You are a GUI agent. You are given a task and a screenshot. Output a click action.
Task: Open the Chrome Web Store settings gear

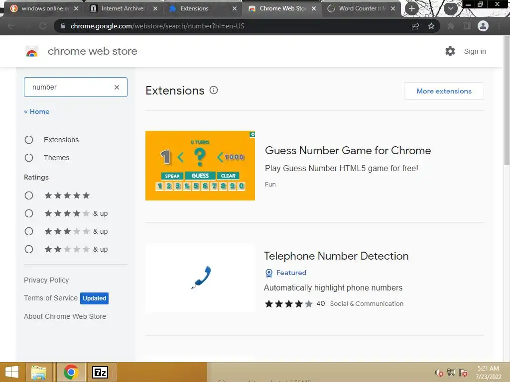point(450,51)
